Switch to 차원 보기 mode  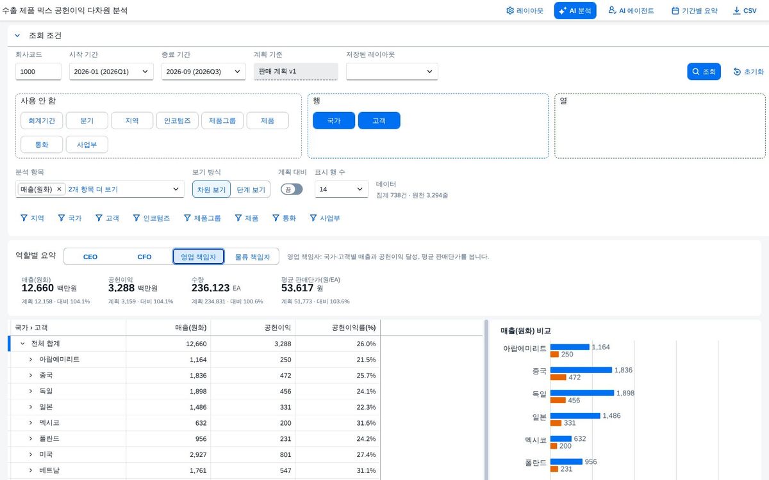click(x=210, y=189)
